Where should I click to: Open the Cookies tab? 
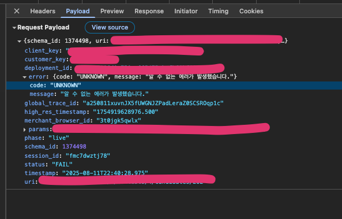coord(251,11)
